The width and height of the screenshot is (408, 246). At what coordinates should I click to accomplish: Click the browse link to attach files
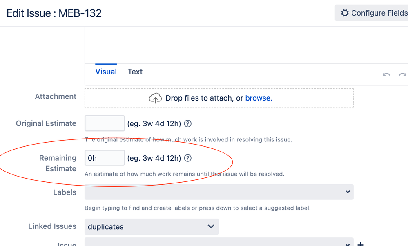click(259, 98)
